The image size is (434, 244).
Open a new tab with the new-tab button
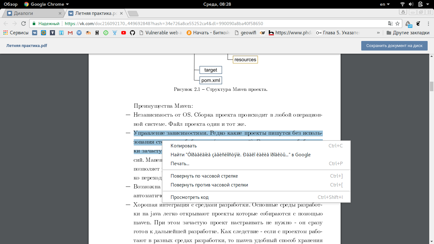tap(133, 13)
